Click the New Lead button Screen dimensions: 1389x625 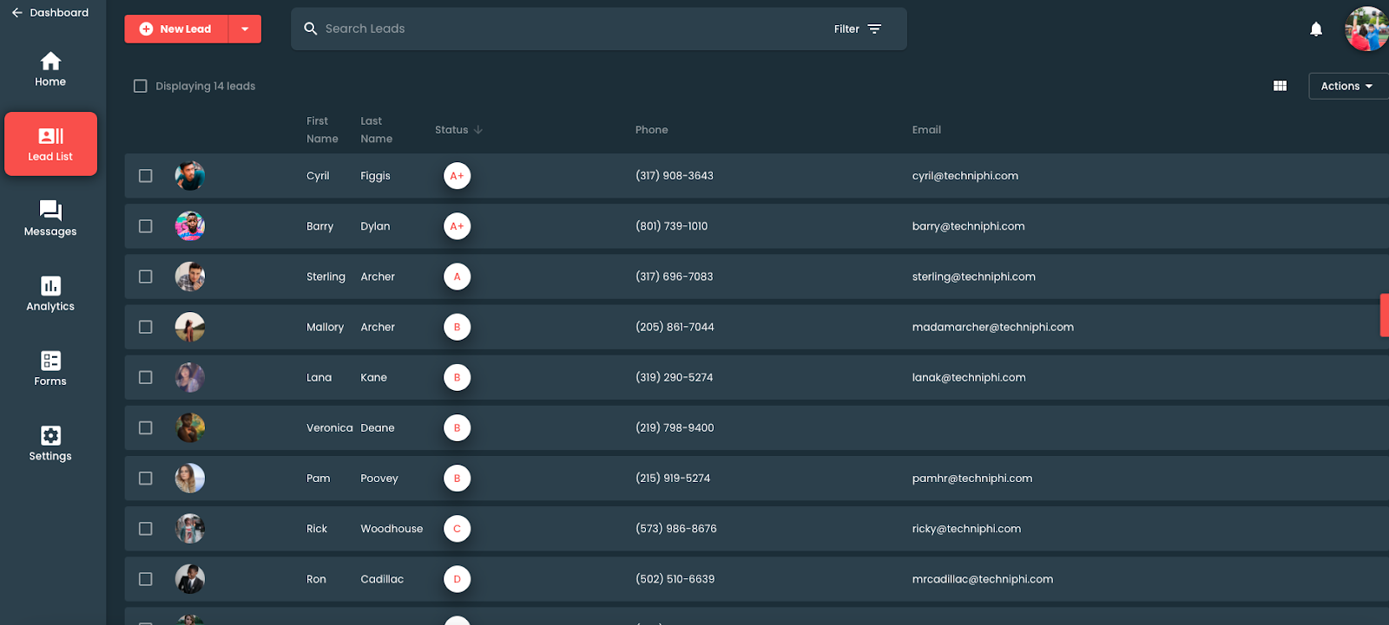click(x=176, y=29)
